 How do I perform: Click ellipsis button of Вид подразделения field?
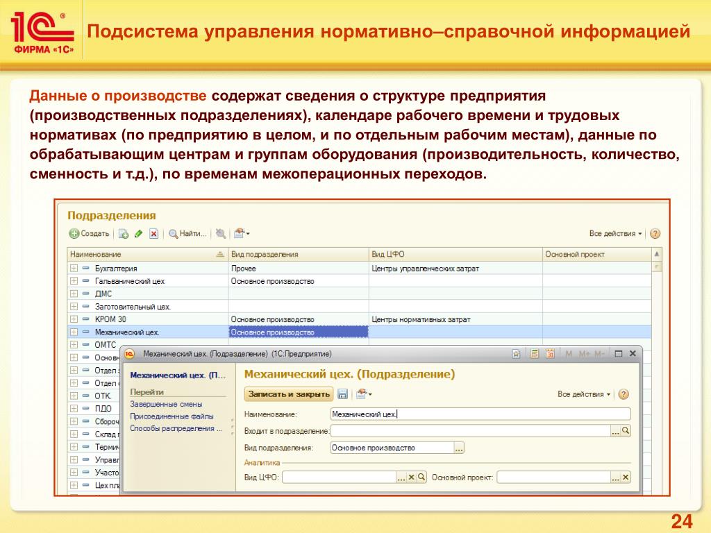click(459, 448)
